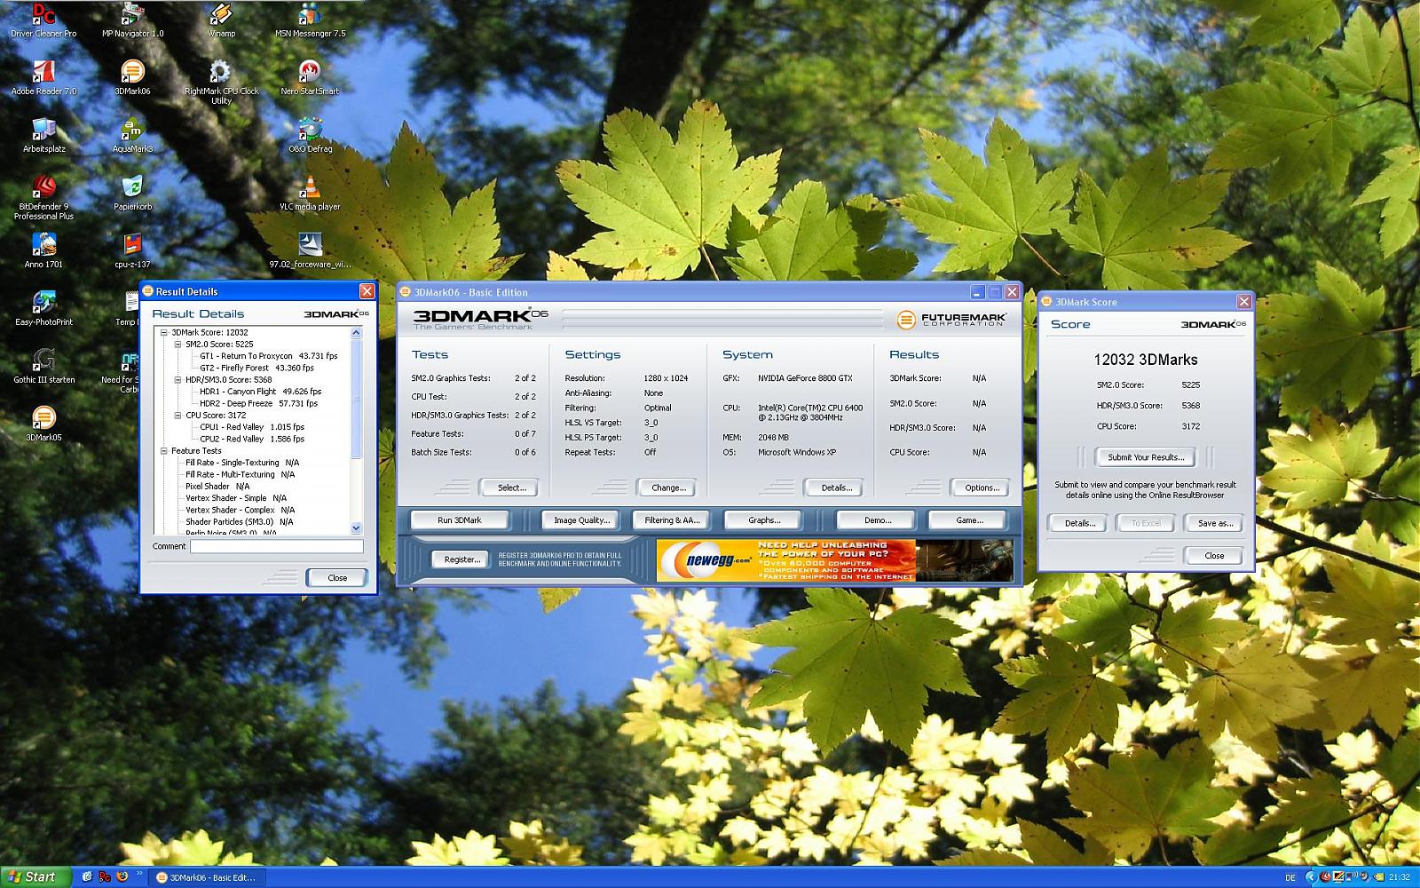Viewport: 1420px width, 888px height.
Task: Click Submit Your Results... button
Action: (1146, 457)
